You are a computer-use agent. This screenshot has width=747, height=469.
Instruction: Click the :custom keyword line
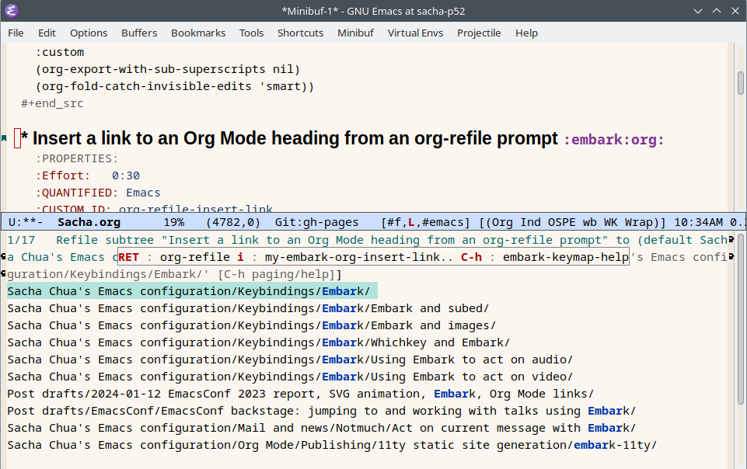pyautogui.click(x=60, y=52)
